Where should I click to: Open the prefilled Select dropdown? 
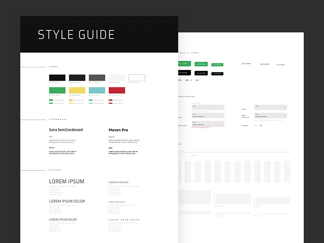point(271,115)
